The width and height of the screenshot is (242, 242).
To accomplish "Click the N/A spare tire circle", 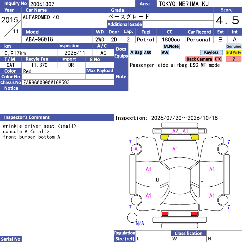I will click(132, 217).
